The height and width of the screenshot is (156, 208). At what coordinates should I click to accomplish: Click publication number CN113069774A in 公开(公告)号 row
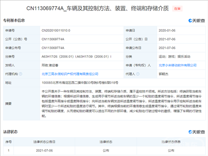tap(53, 39)
